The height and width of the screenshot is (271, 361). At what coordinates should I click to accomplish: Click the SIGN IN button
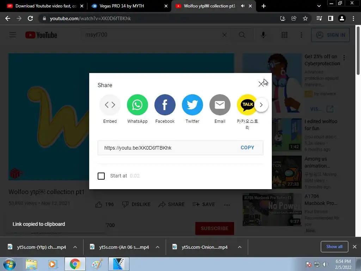click(330, 35)
